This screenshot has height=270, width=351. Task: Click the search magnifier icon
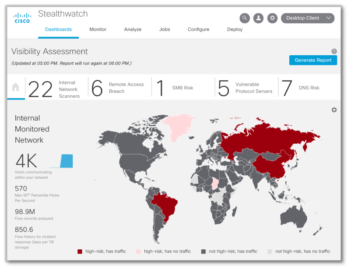(x=244, y=18)
